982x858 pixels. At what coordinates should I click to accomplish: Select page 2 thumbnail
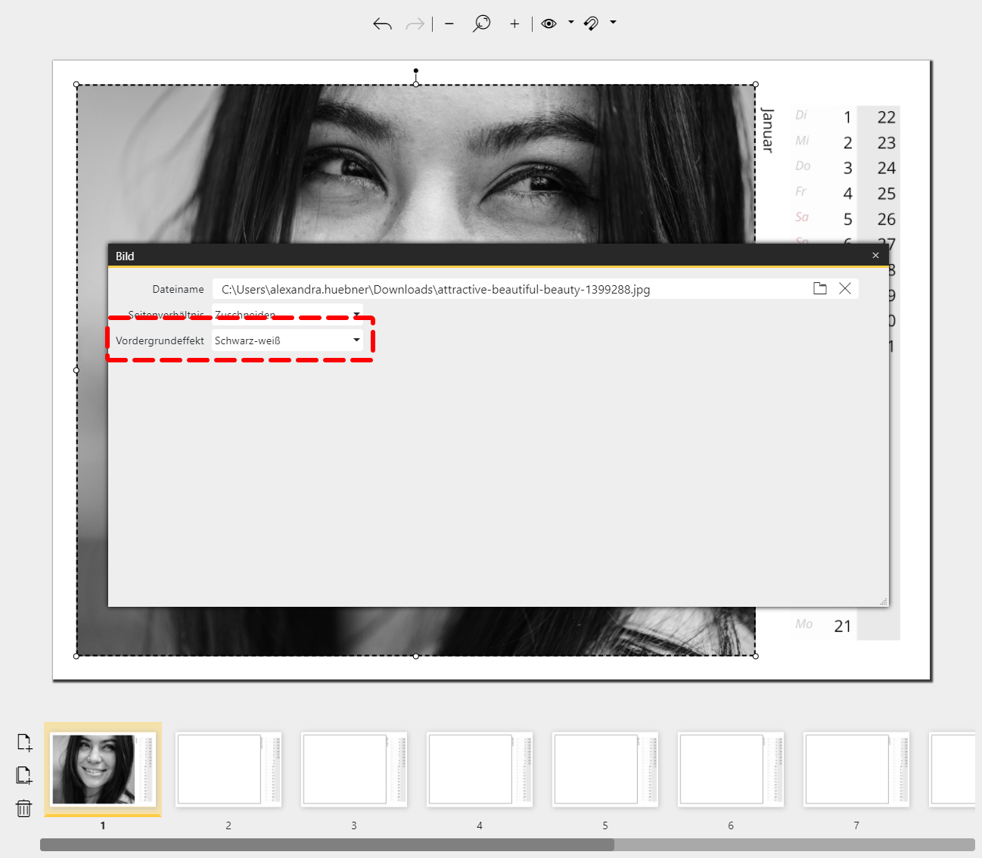pos(228,769)
